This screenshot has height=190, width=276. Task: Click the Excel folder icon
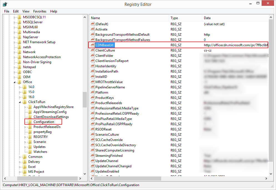[x=25, y=166]
